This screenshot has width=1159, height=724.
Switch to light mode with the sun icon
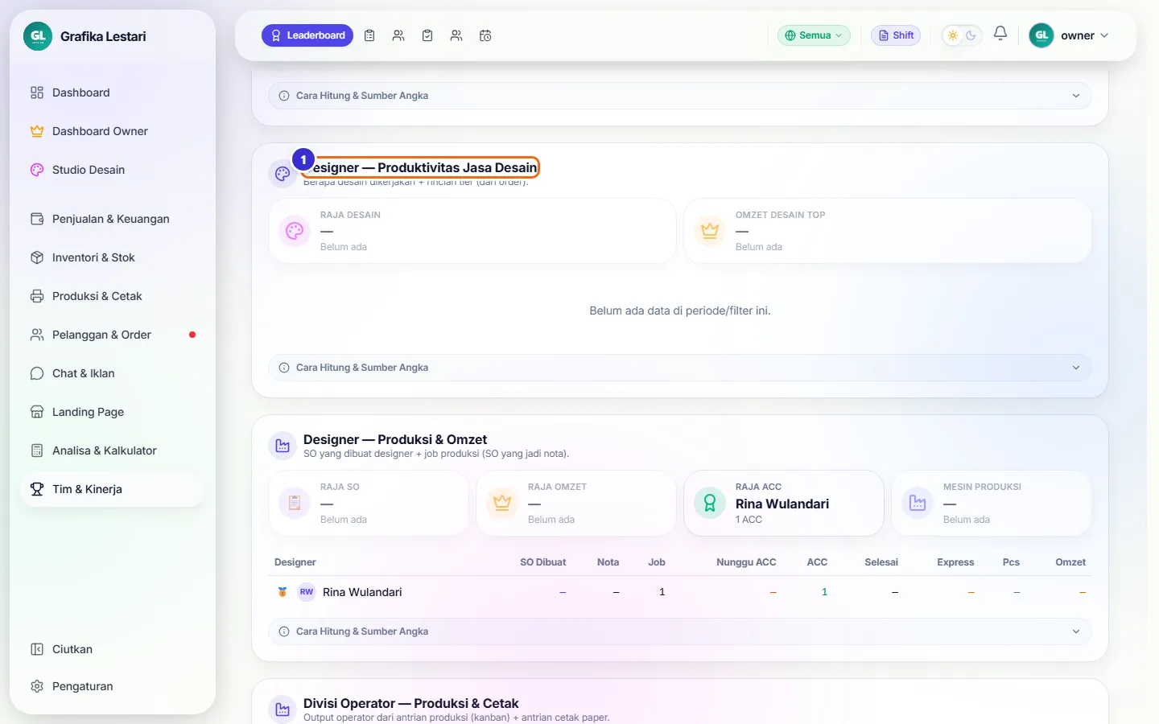tap(953, 35)
